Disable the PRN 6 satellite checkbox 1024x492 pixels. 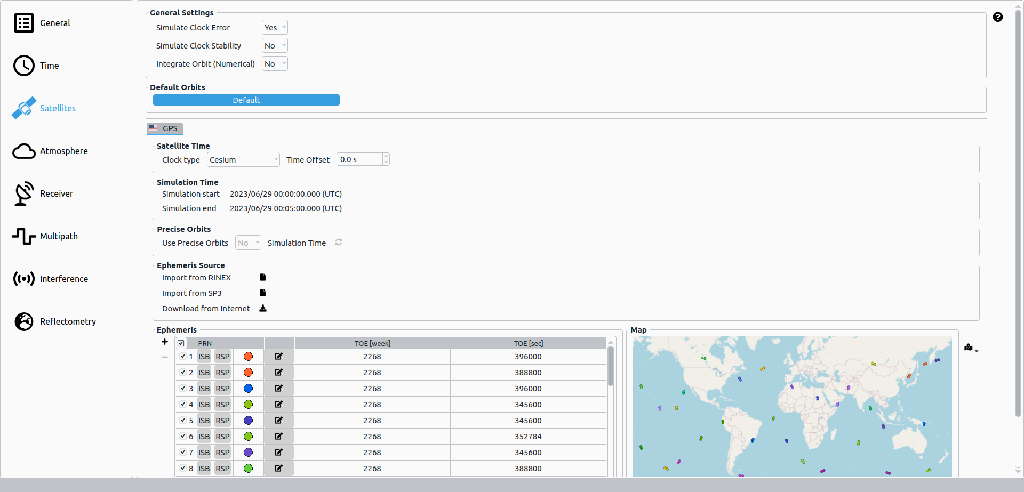tap(183, 436)
